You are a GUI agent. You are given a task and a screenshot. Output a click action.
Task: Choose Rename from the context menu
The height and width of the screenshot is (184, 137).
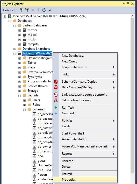(x=85, y=161)
